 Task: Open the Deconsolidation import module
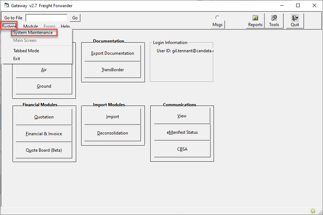point(112,133)
